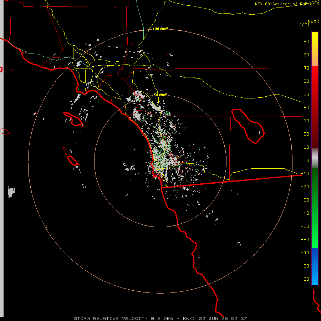The width and height of the screenshot is (321, 321).
Task: Click the 60 value on the velocity scale
Action: pos(306,81)
